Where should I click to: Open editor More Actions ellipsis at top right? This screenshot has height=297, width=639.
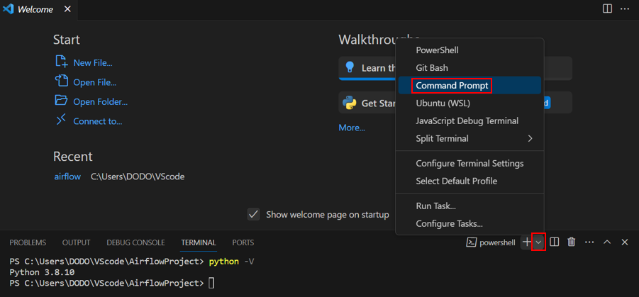(x=624, y=9)
